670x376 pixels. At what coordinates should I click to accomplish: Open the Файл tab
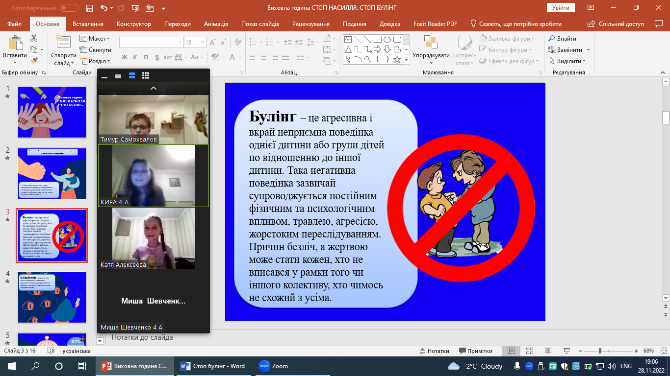coord(15,24)
